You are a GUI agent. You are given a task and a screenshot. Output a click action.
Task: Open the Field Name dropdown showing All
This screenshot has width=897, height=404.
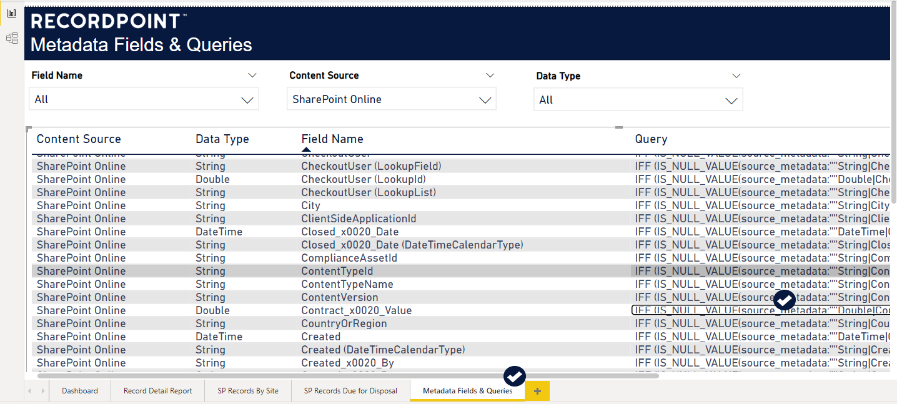click(x=144, y=99)
